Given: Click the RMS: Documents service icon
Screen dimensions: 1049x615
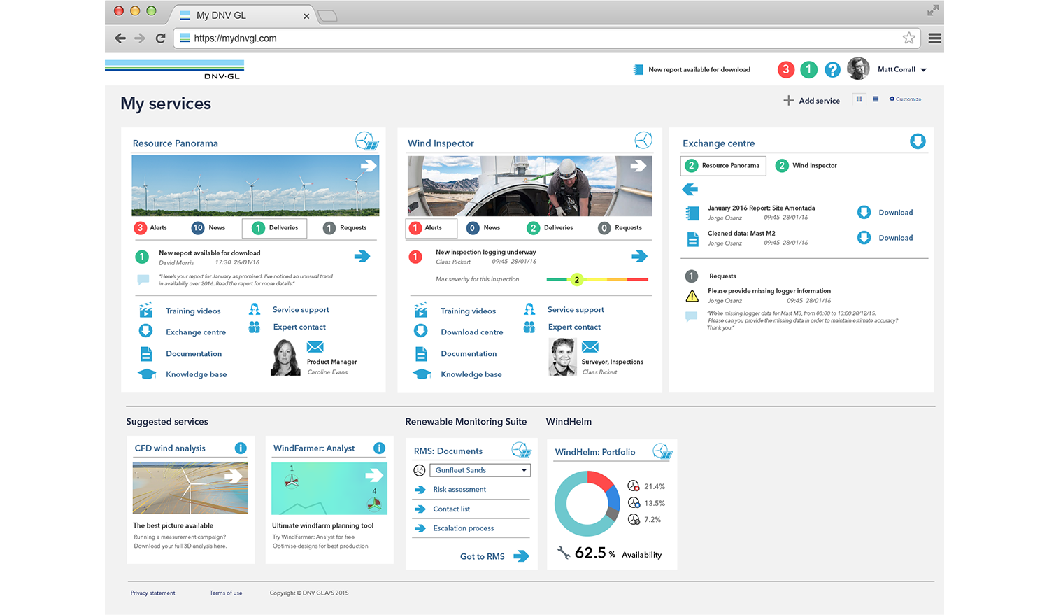Looking at the screenshot, I should coord(522,450).
